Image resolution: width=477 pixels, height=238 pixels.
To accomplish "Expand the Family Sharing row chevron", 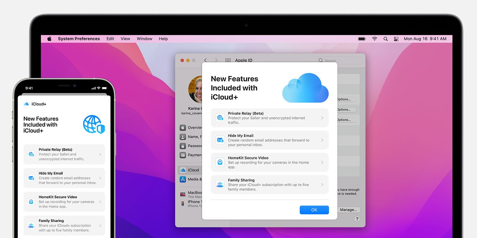I will coord(322,184).
